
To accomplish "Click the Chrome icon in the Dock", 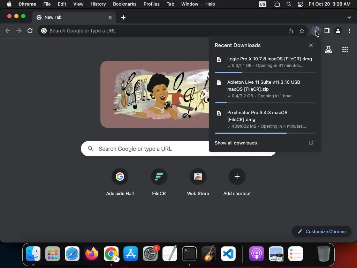I will click(111, 254).
